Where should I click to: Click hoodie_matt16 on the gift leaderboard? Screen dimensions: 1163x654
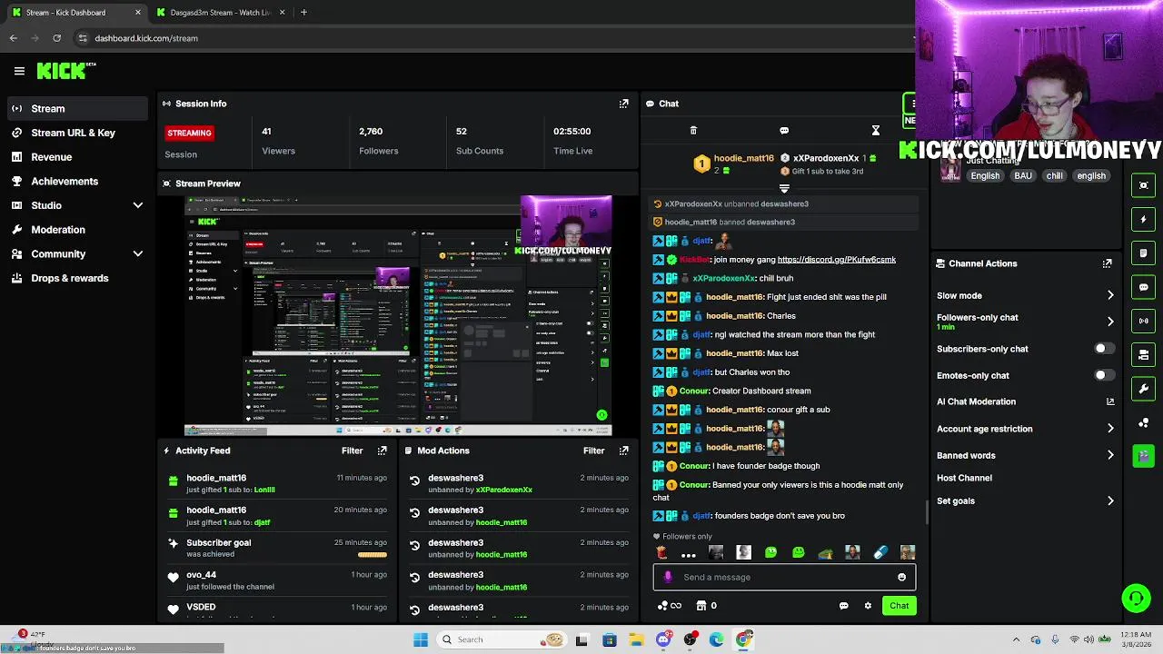[x=744, y=158]
